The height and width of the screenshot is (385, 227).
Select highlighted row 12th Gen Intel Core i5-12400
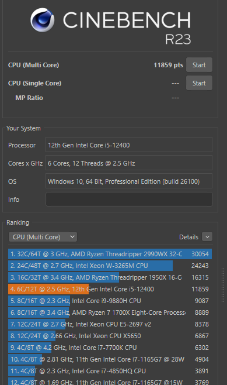(x=110, y=289)
